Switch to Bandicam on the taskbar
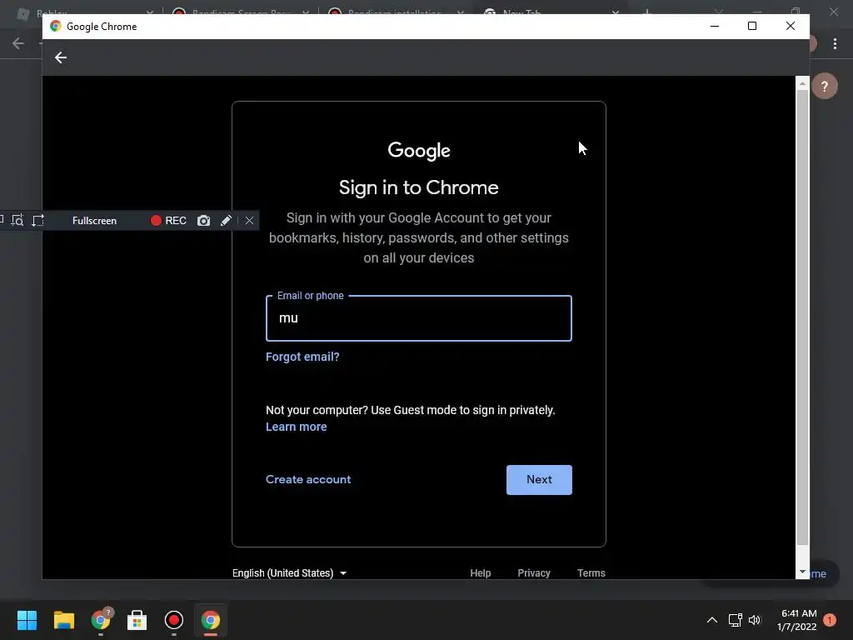This screenshot has width=853, height=640. [174, 620]
